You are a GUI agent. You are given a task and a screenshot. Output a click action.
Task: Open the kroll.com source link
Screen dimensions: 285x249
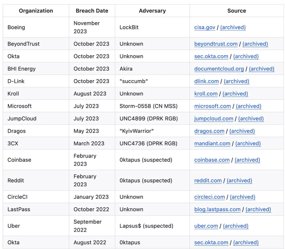click(x=206, y=94)
